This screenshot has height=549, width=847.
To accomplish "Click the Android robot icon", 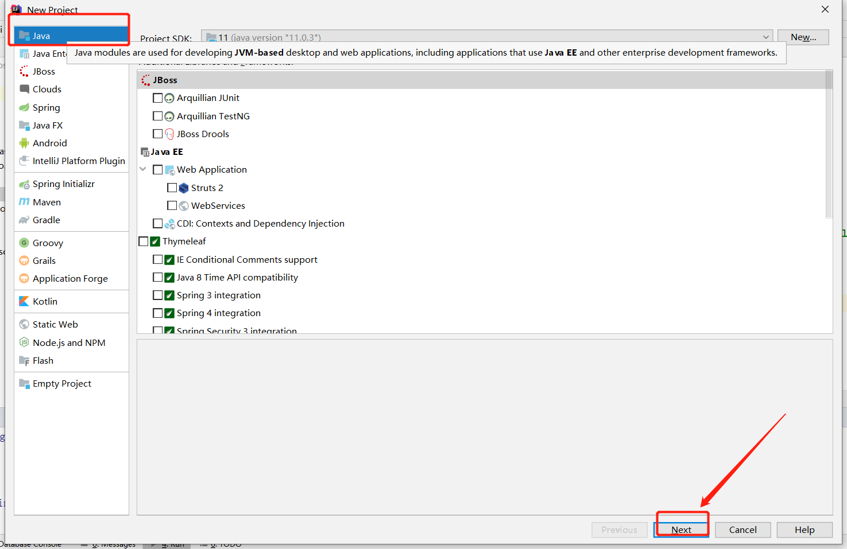I will click(24, 143).
